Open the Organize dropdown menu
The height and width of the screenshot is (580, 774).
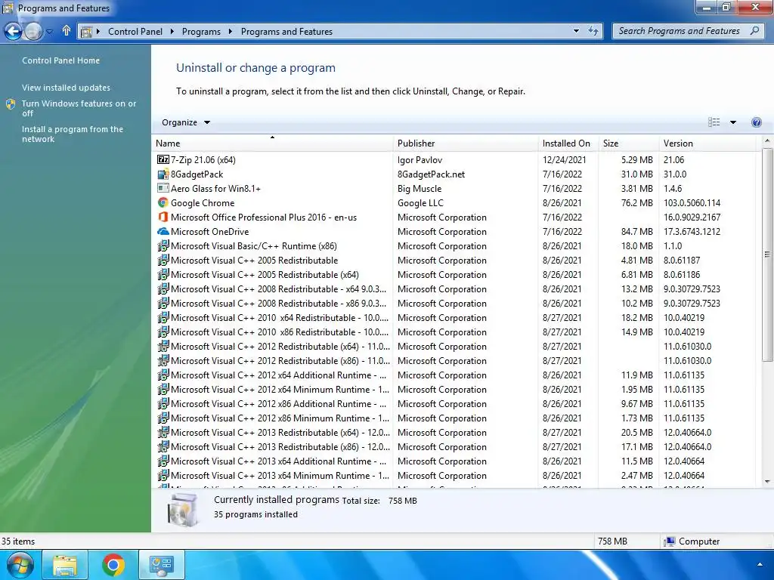[186, 122]
